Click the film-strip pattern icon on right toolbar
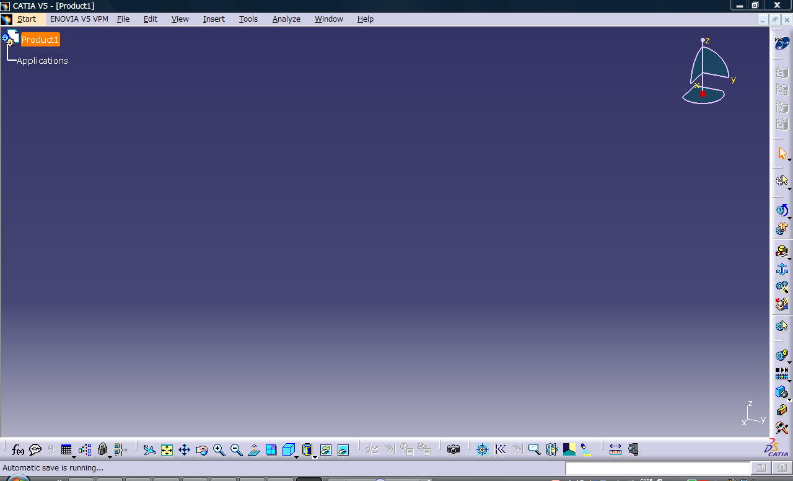The image size is (793, 481). pos(782,374)
